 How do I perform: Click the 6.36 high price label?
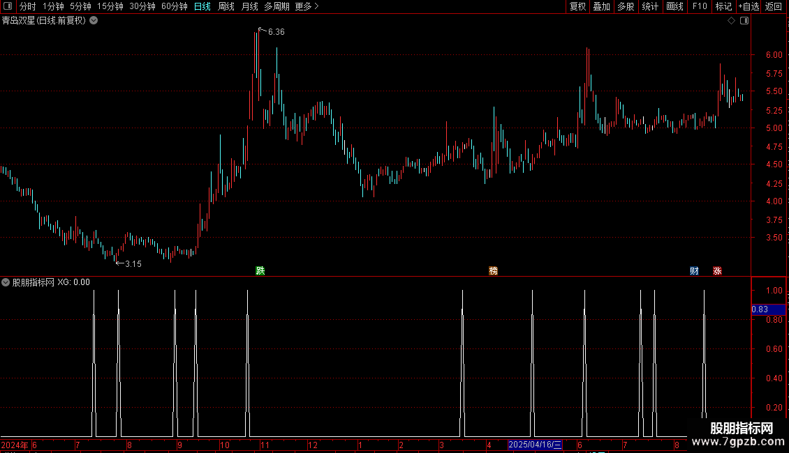276,31
